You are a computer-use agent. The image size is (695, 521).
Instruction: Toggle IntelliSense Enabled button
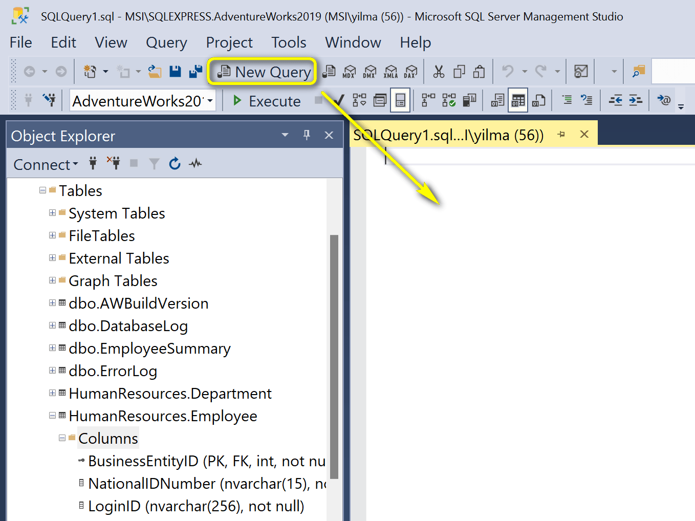point(400,100)
